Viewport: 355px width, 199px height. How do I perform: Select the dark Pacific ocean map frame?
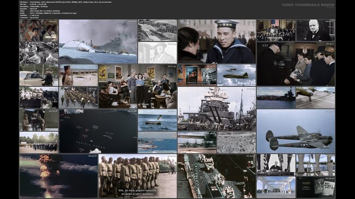click(x=98, y=131)
